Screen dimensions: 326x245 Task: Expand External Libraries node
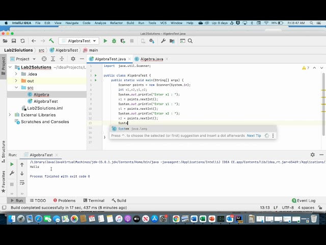click(10, 115)
